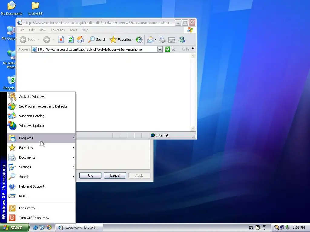Open Mail icon dropdown arrow
This screenshot has width=310, height=232.
click(155, 40)
